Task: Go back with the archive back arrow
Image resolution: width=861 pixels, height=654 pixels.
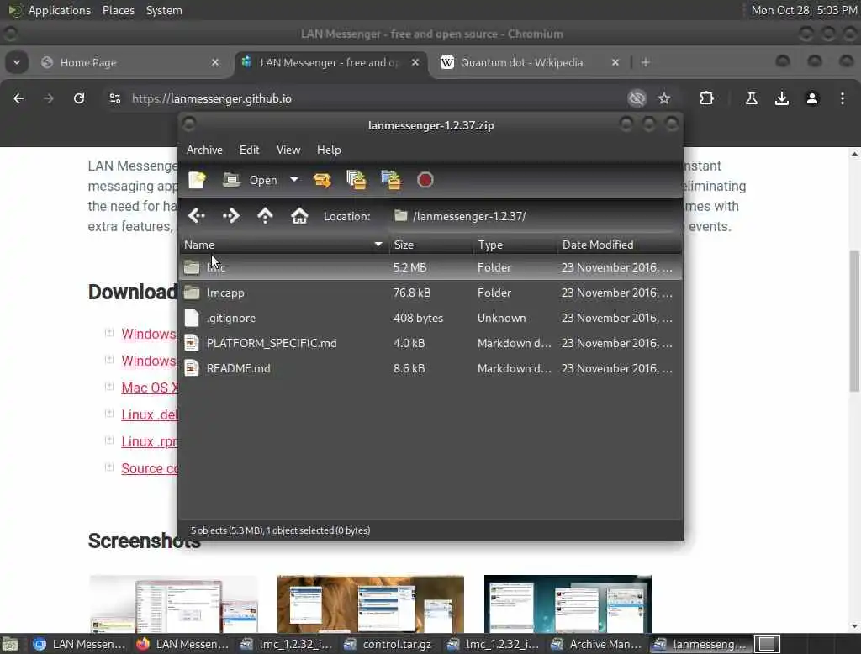Action: pyautogui.click(x=197, y=216)
